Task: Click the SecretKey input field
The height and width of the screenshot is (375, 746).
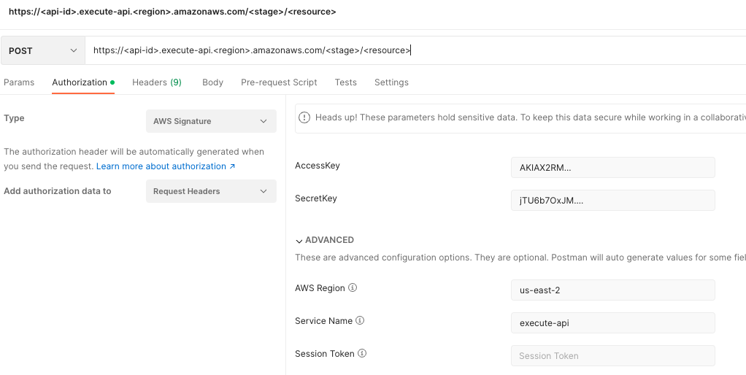Action: pyautogui.click(x=612, y=201)
